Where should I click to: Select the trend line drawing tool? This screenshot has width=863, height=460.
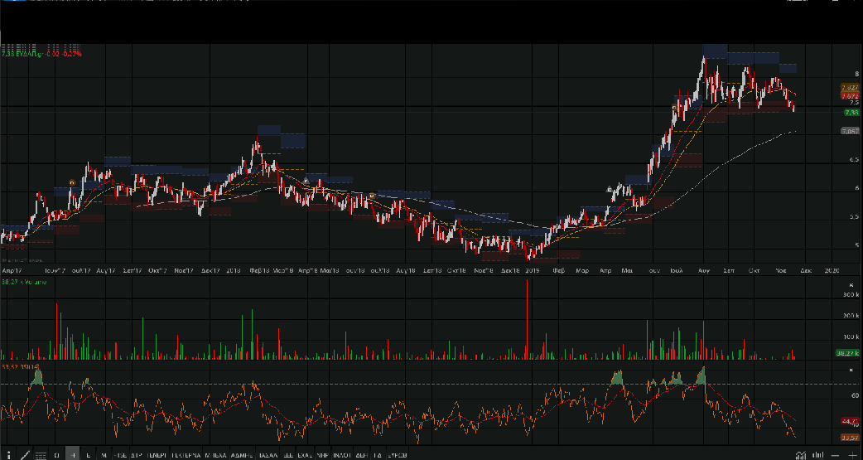pyautogui.click(x=26, y=454)
